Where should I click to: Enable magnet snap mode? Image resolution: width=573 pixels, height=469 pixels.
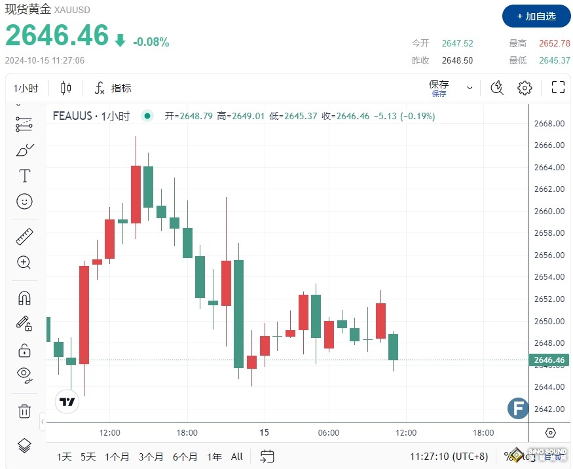tap(24, 297)
